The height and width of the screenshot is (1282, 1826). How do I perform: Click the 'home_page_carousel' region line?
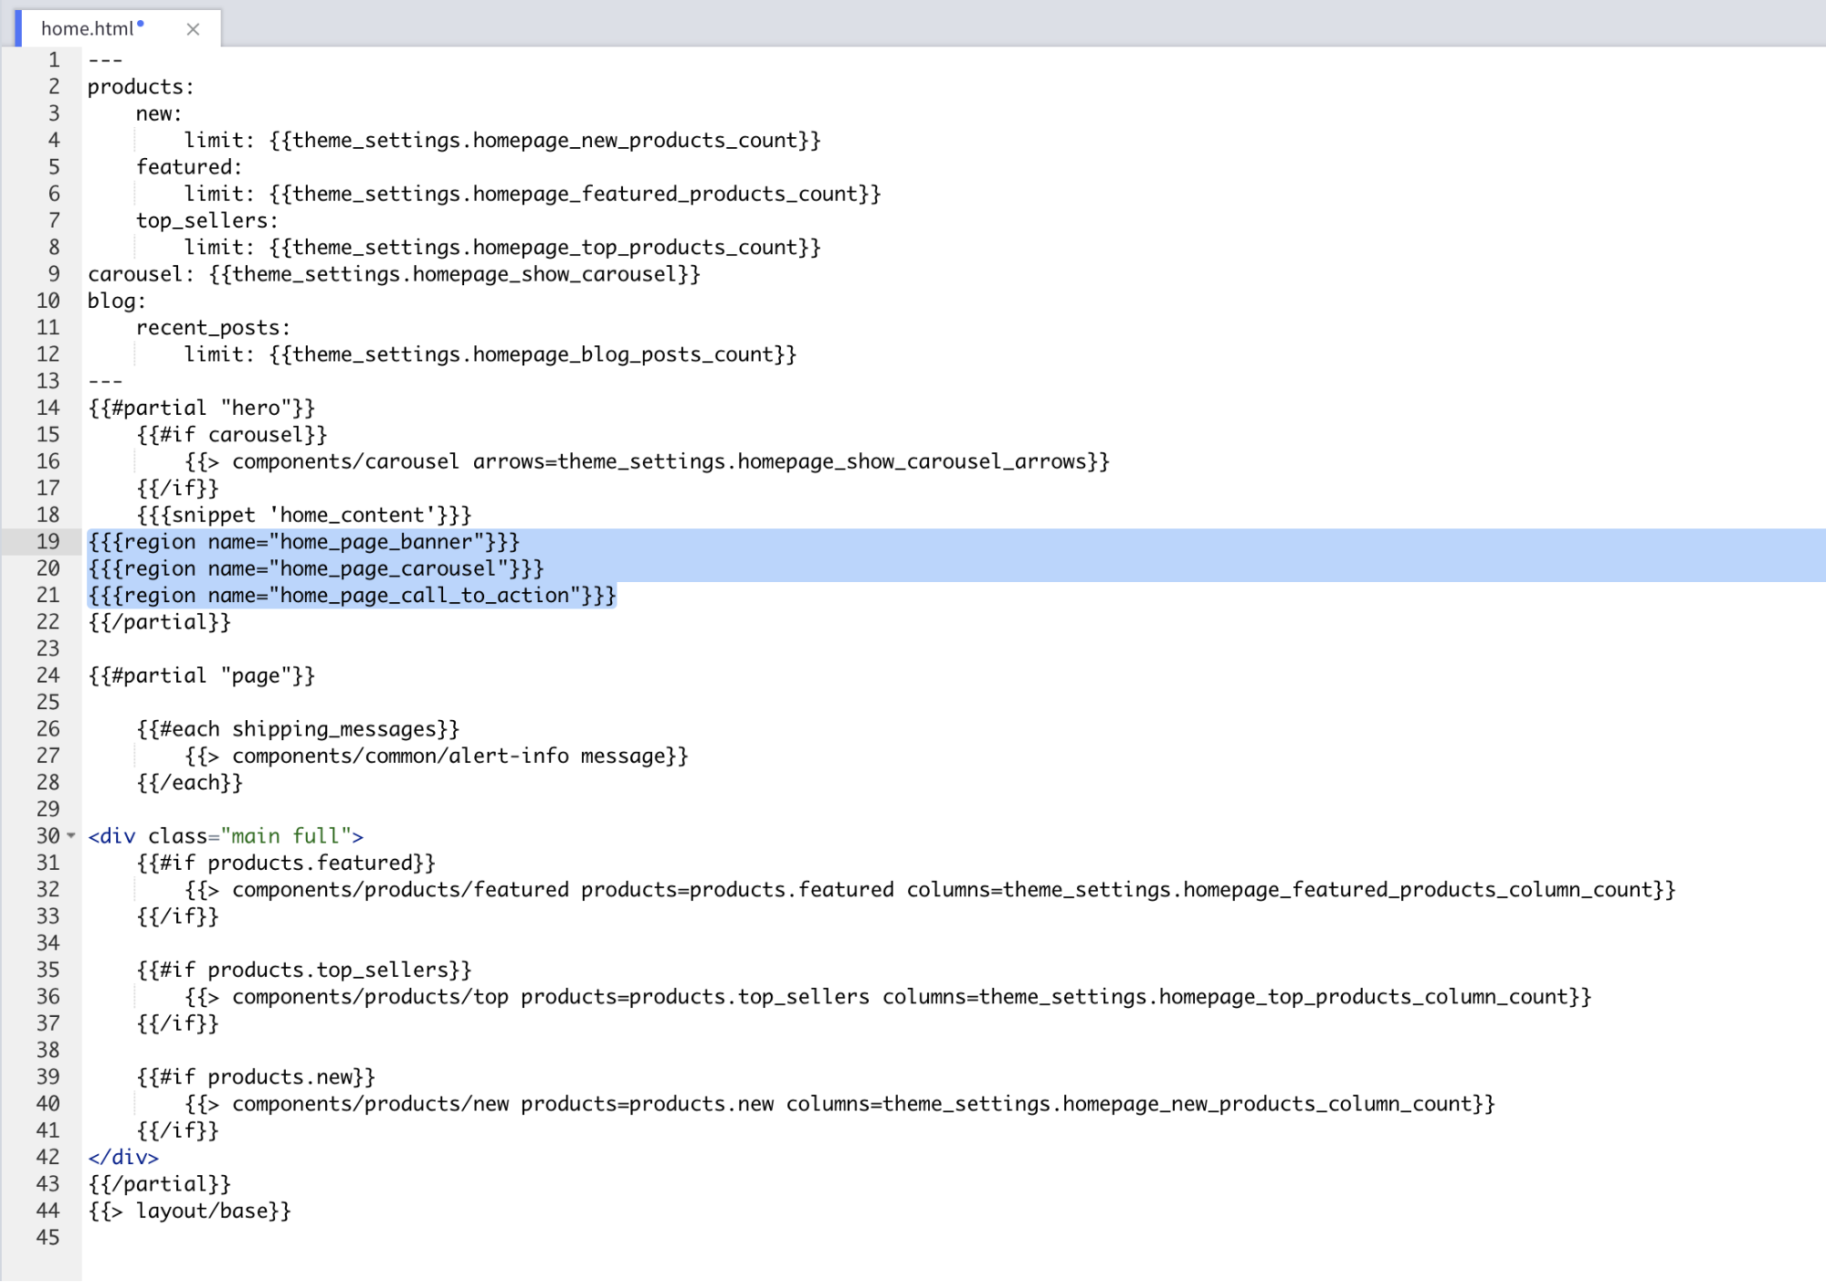[316, 568]
